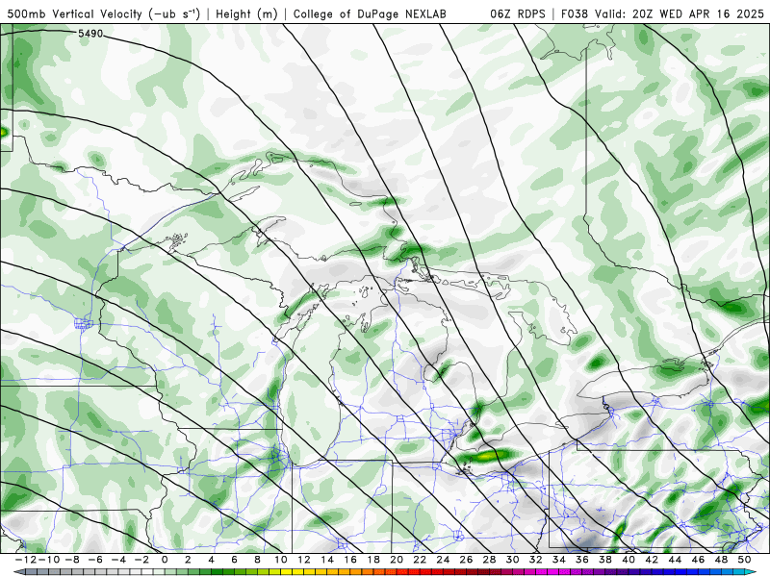Image resolution: width=770 pixels, height=577 pixels.
Task: Click the 38 color scale label
Action: tap(605, 560)
